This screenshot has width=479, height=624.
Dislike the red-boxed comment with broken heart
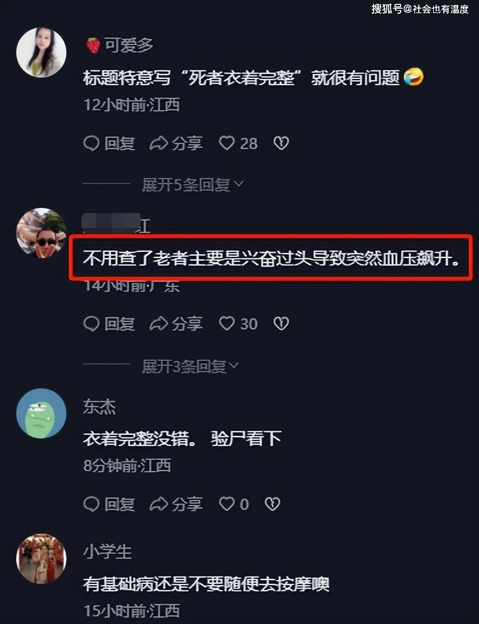[281, 323]
